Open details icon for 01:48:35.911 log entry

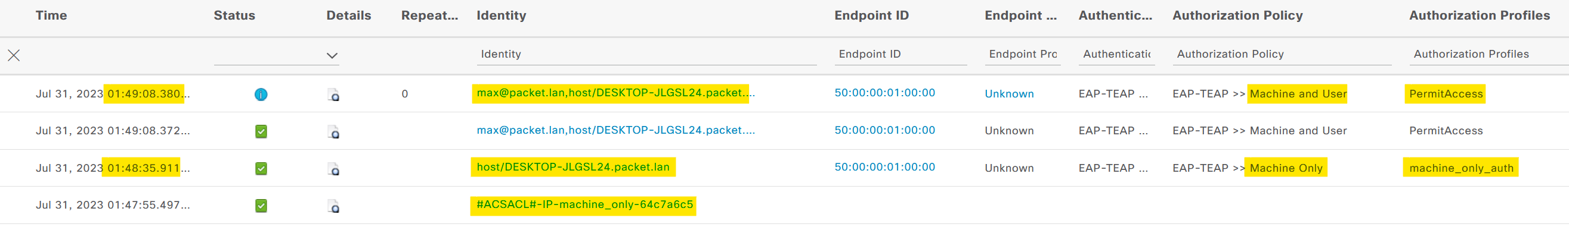pos(333,169)
